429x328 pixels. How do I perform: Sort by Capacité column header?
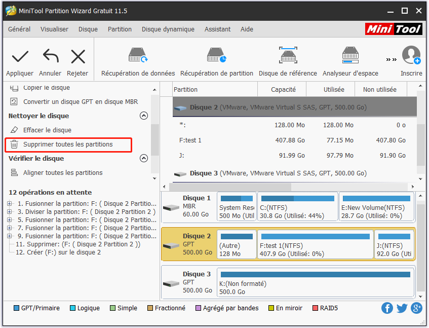[282, 89]
